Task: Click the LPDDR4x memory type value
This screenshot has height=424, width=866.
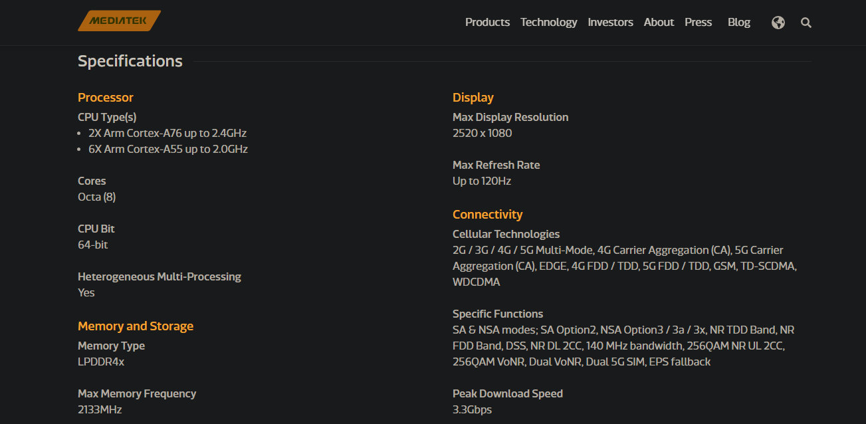Action: pos(101,362)
